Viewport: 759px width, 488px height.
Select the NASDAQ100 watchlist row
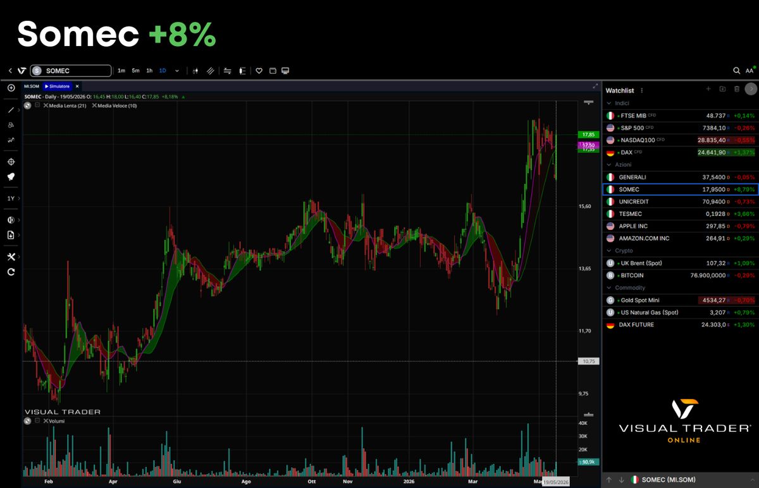(x=681, y=140)
